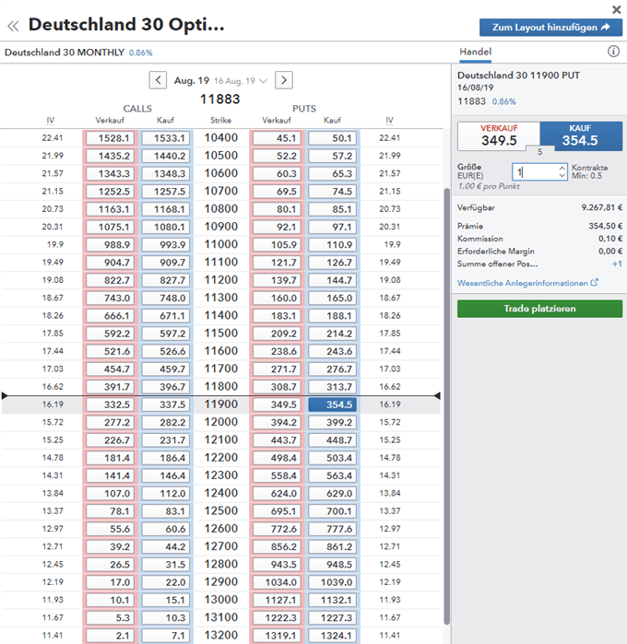Image resolution: width=627 pixels, height=644 pixels.
Task: Select put Verkauf 105.9 at strike 11000
Action: (277, 245)
